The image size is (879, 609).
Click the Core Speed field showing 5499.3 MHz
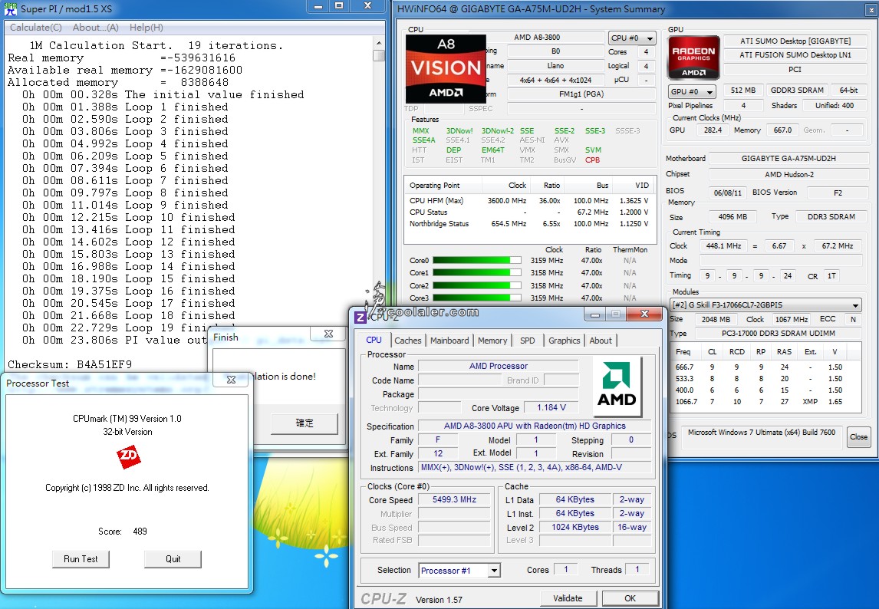tap(455, 499)
